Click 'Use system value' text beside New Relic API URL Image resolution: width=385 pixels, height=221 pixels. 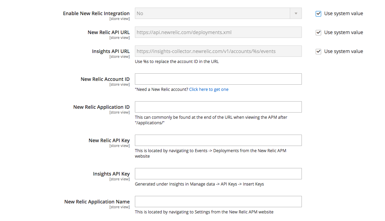pos(344,32)
